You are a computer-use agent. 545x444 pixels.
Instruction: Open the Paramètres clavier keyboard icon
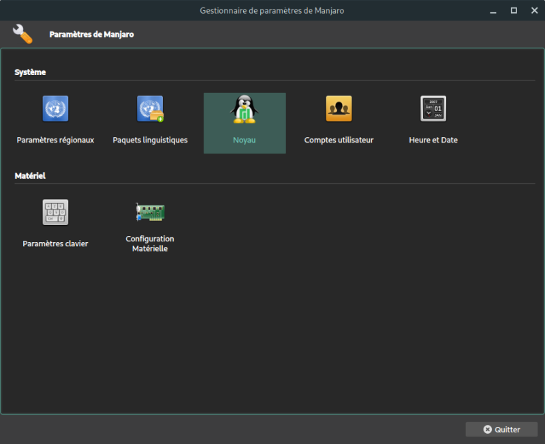point(55,212)
